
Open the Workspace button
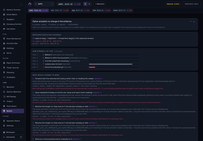click(13, 132)
